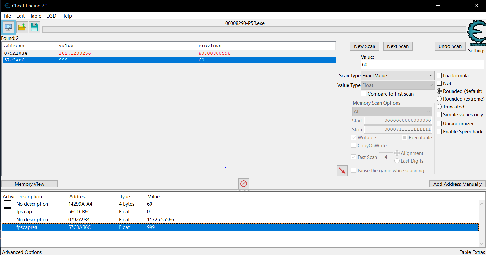Save the cheat table with the floppy icon
The image size is (486, 255).
pyautogui.click(x=34, y=27)
